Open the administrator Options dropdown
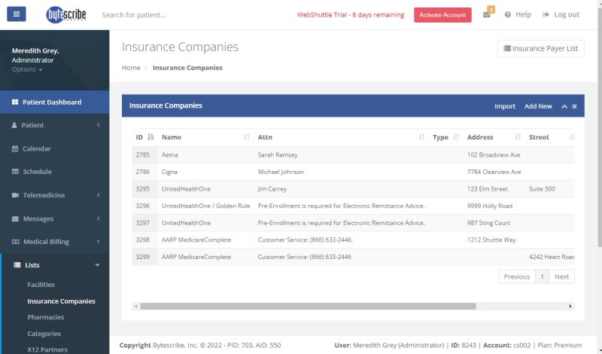The image size is (602, 354). [x=27, y=69]
